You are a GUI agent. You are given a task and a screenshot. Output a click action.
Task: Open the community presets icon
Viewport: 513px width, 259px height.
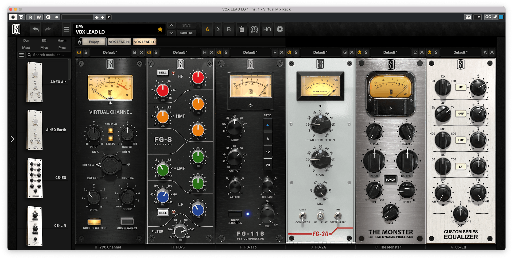tap(254, 29)
